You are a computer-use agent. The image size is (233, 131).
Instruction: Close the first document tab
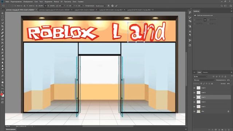click(x=36, y=10)
